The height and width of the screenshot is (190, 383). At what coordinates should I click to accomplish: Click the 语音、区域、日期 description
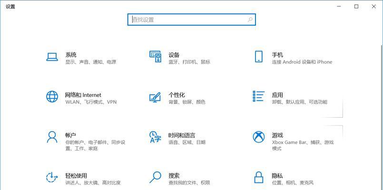[x=187, y=142]
